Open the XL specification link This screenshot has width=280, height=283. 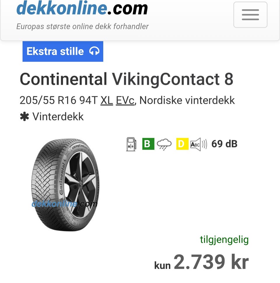click(x=106, y=100)
